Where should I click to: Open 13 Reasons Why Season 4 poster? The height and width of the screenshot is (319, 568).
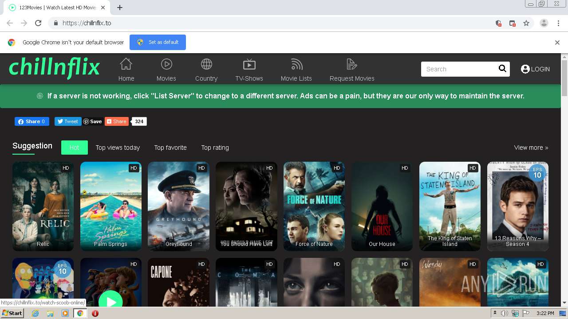[x=518, y=206]
